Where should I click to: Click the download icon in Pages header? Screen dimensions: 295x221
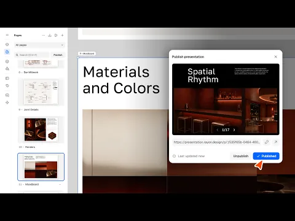pos(50,35)
